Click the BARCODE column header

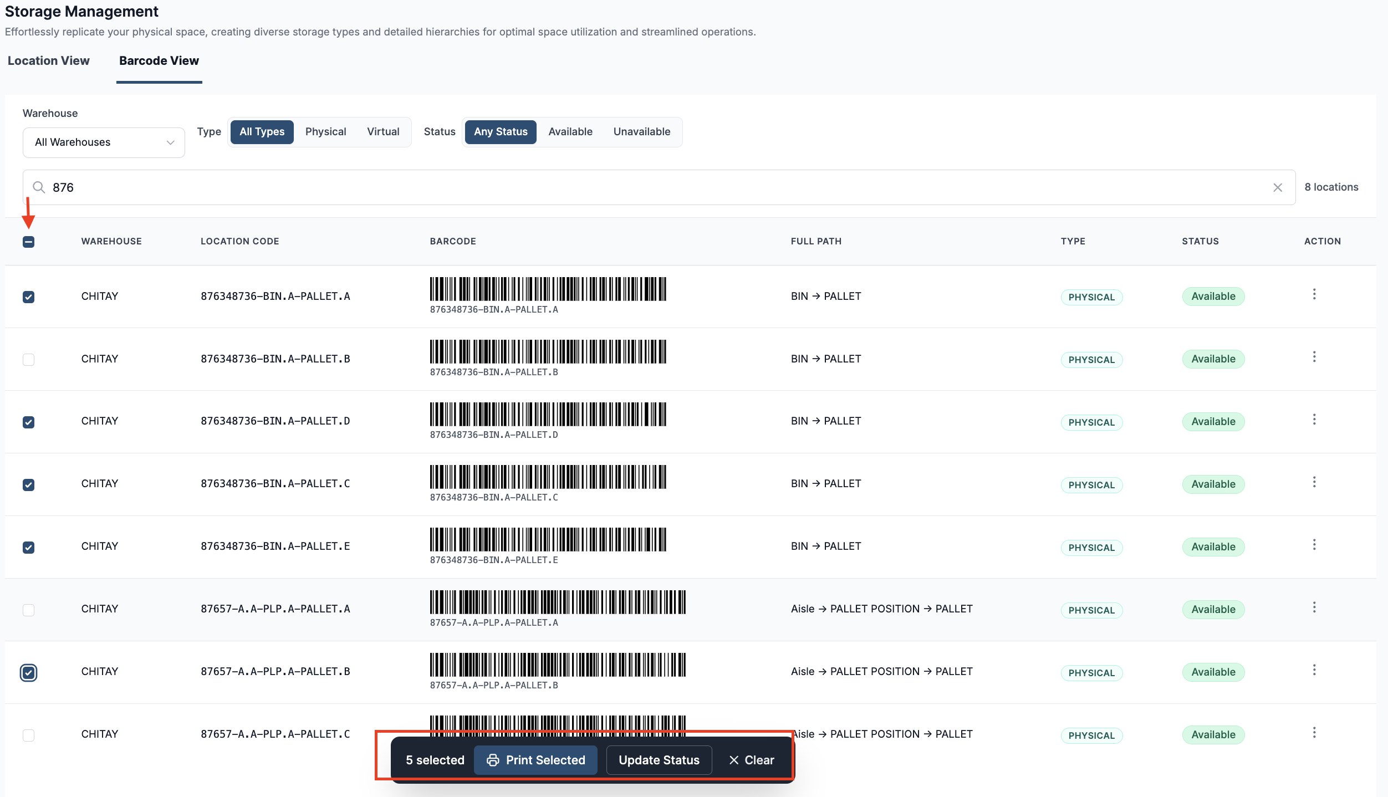(x=453, y=242)
